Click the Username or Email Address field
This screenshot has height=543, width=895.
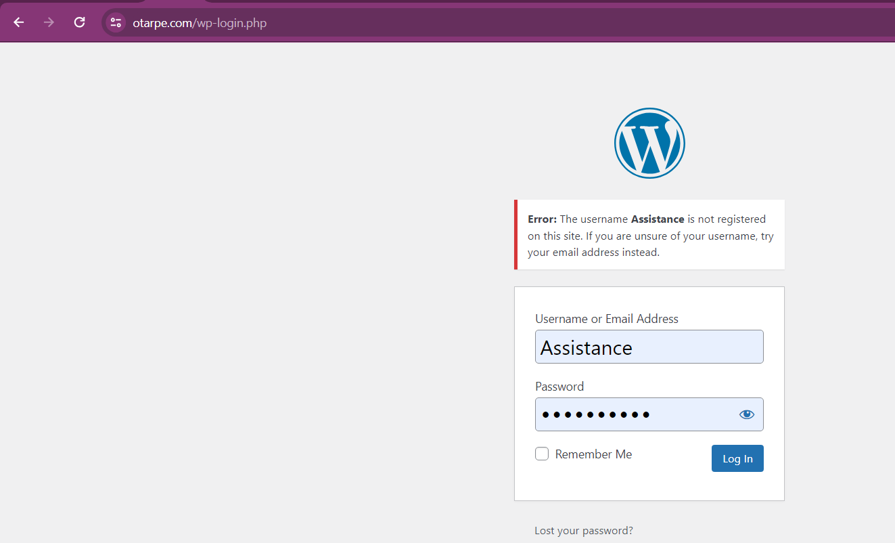(x=649, y=347)
